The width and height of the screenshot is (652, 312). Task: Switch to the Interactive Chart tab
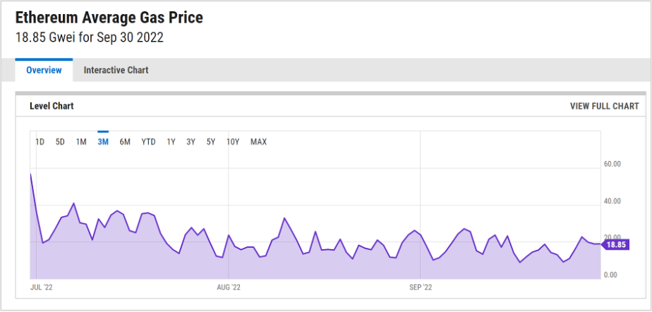116,71
